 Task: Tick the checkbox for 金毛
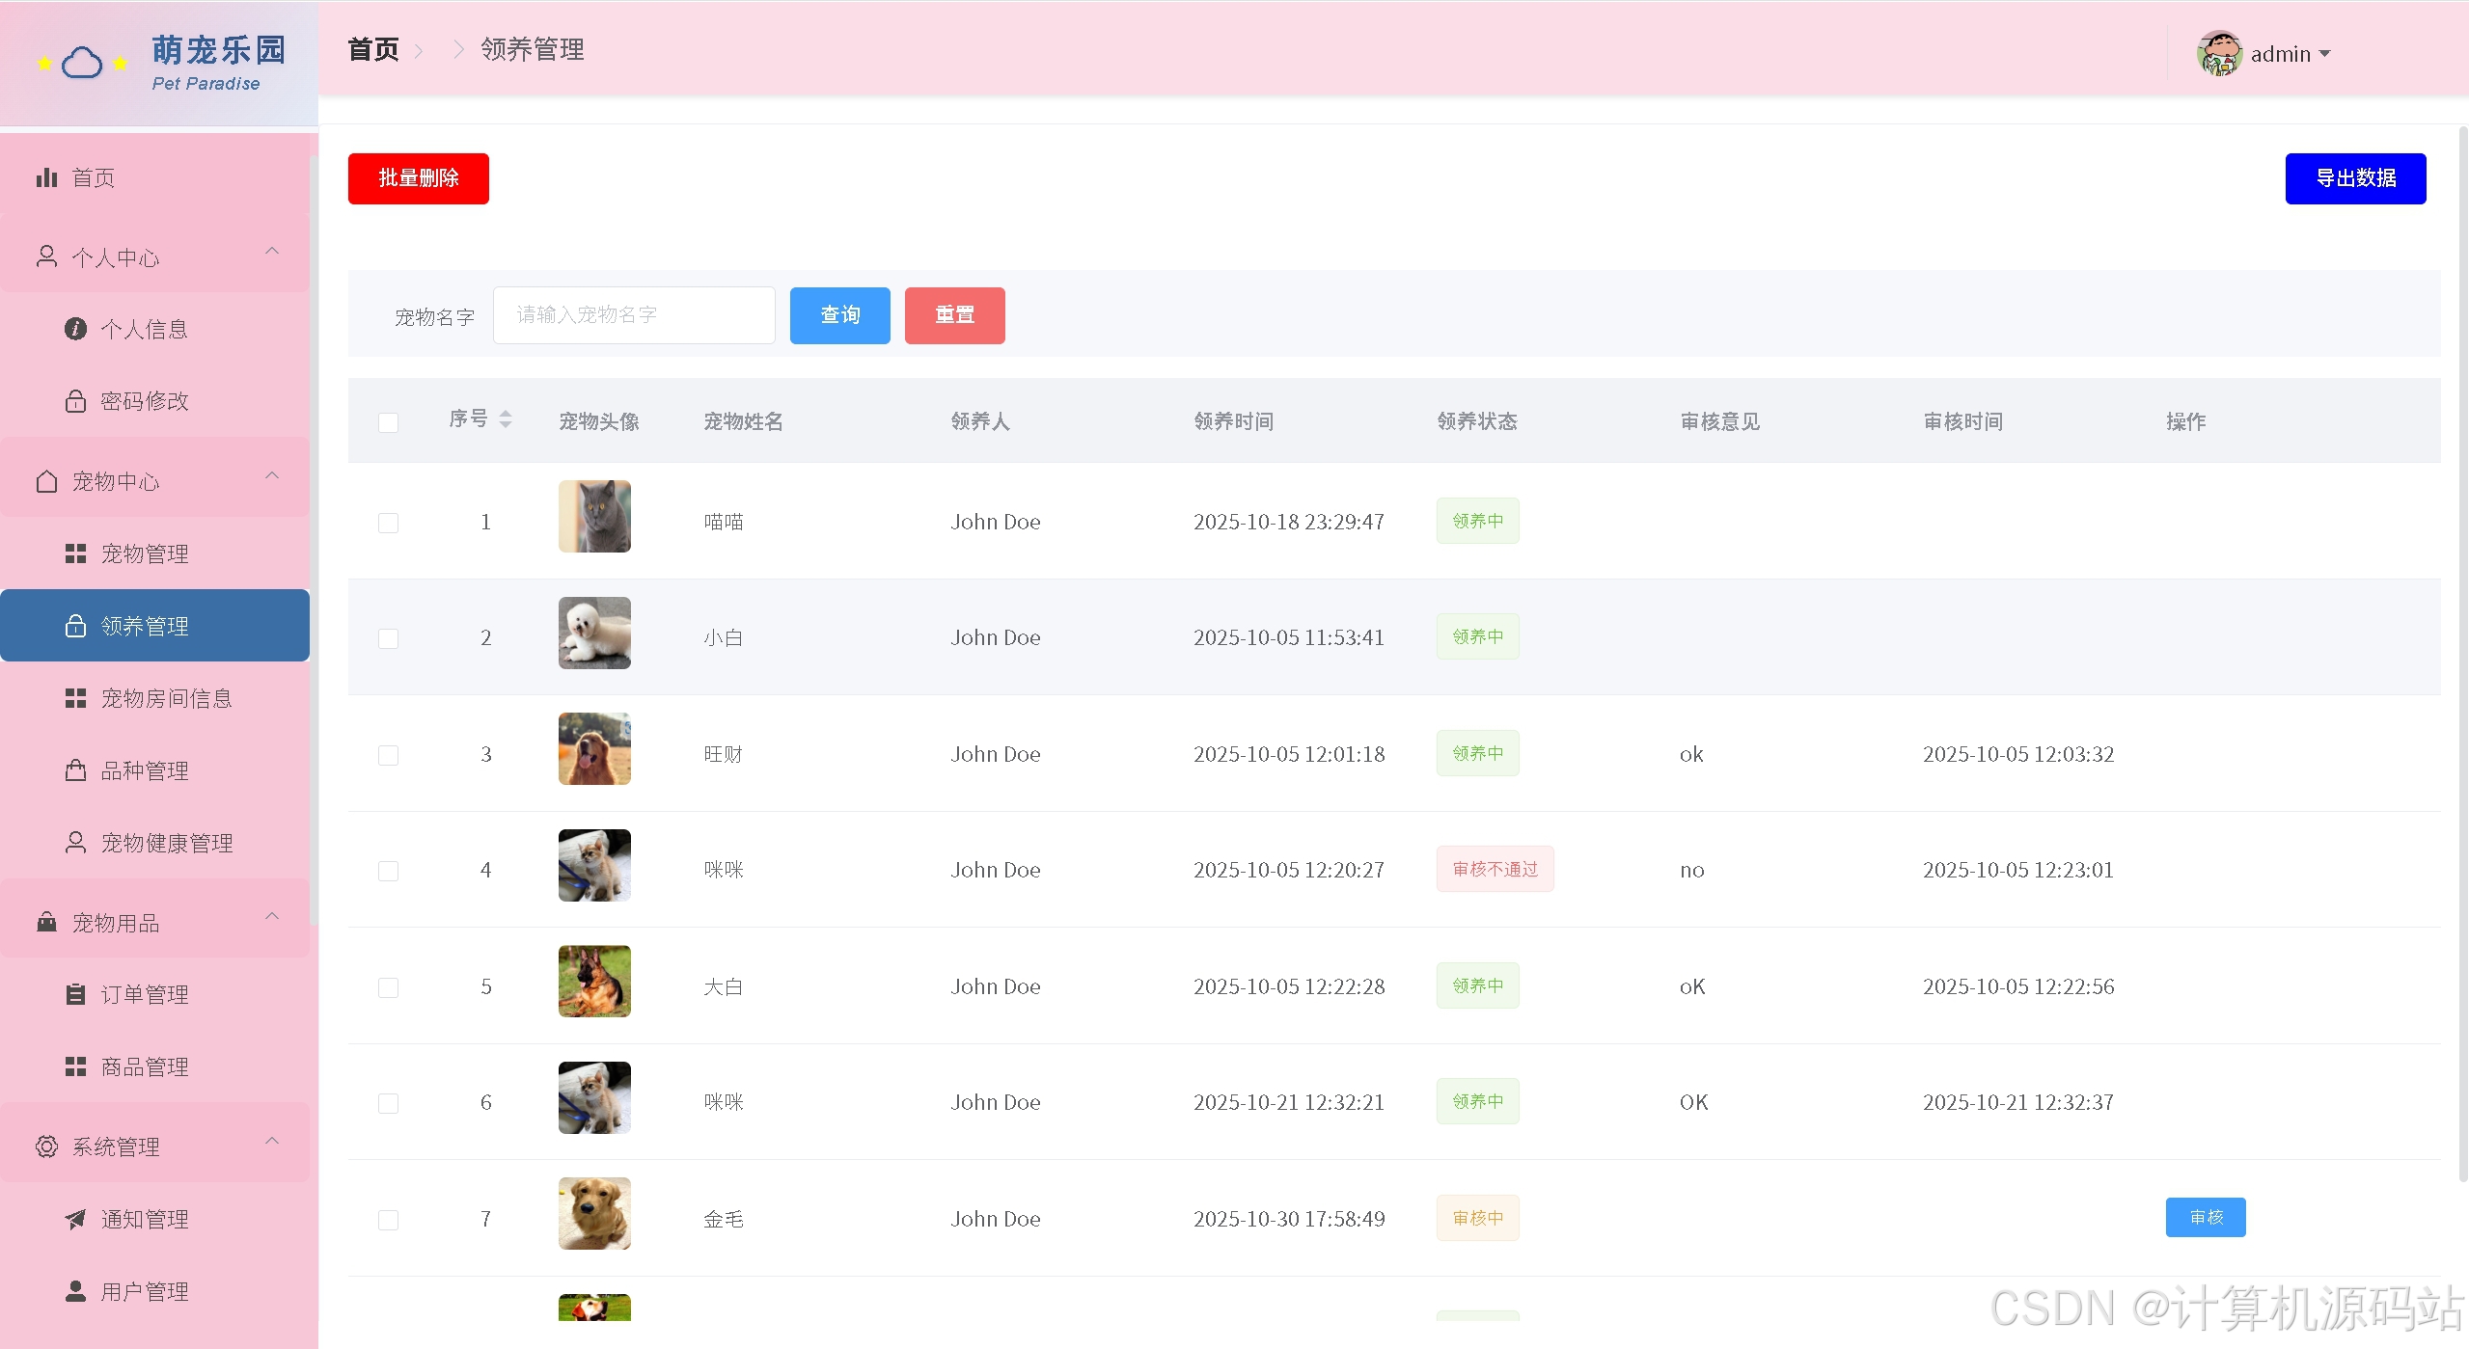click(388, 1220)
